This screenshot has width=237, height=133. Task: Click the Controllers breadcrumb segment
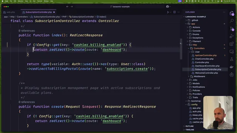[x=22, y=17]
